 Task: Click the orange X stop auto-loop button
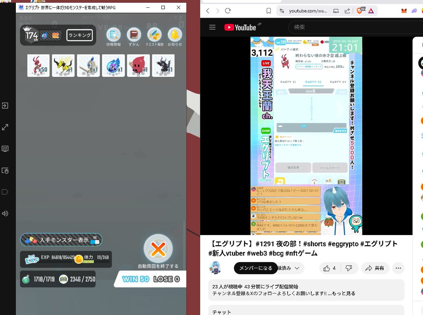[158, 249]
